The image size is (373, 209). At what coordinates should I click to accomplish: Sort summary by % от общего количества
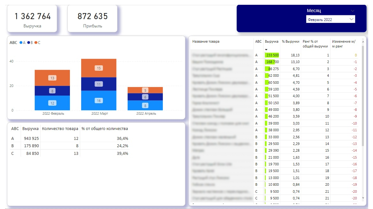coord(105,129)
